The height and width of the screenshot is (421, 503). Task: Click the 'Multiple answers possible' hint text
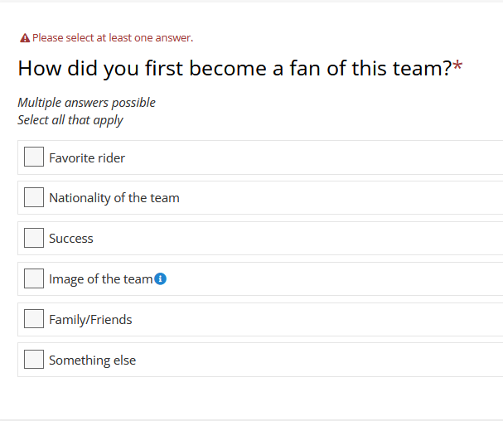[86, 103]
